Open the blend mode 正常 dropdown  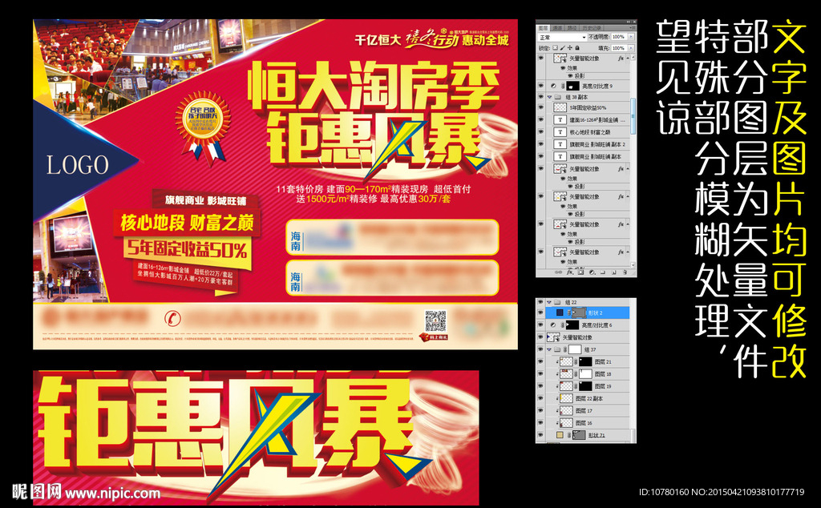click(562, 37)
